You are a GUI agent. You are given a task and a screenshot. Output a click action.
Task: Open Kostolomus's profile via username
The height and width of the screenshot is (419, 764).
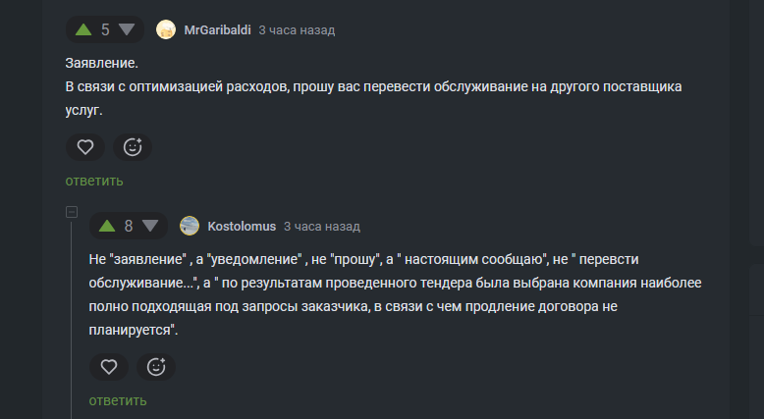click(x=242, y=227)
